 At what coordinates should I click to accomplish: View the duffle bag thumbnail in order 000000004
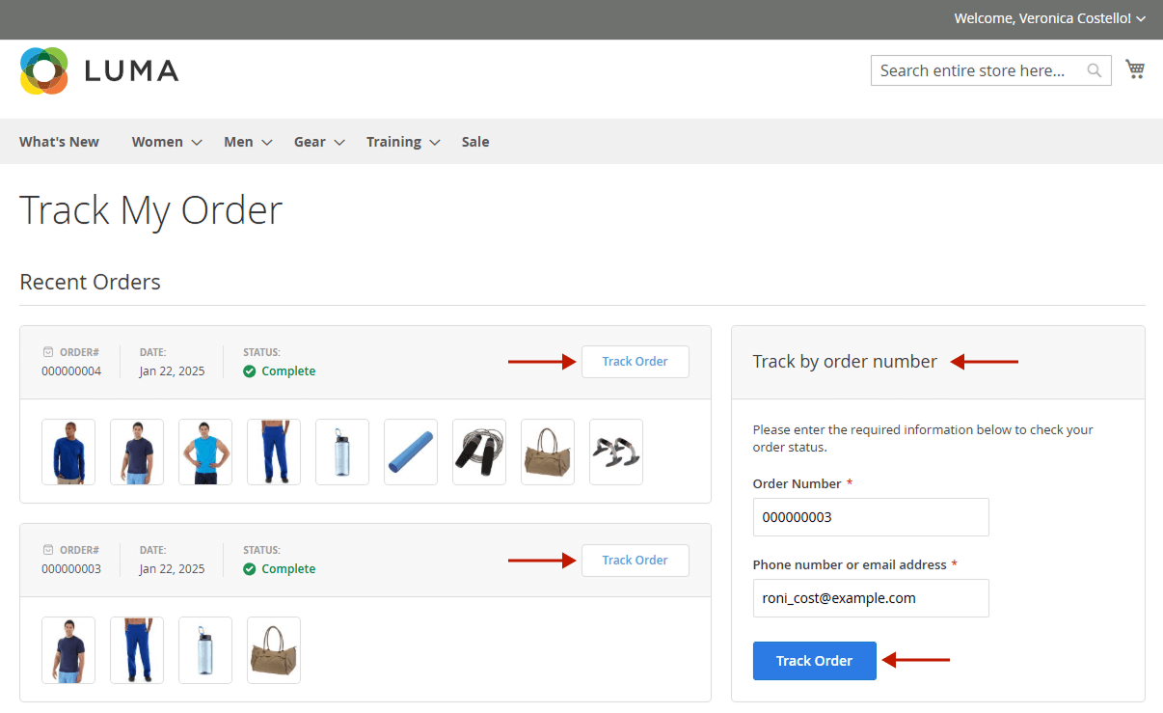point(548,452)
